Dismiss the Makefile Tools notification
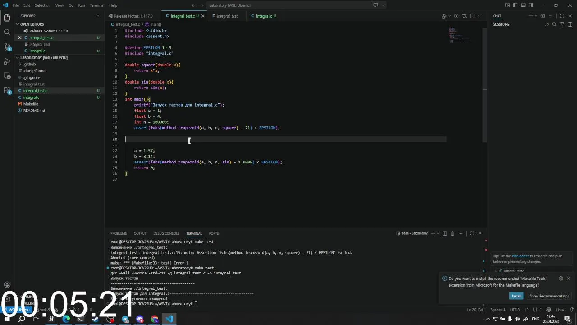The height and width of the screenshot is (325, 577). 568,279
